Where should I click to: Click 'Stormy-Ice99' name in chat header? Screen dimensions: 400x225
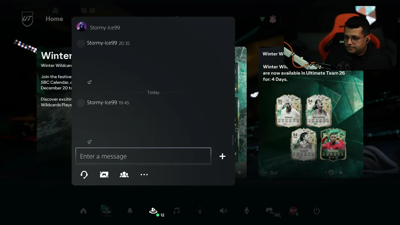pos(105,27)
